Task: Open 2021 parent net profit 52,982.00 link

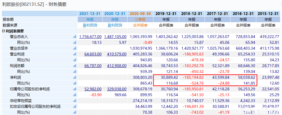Action: (93, 89)
